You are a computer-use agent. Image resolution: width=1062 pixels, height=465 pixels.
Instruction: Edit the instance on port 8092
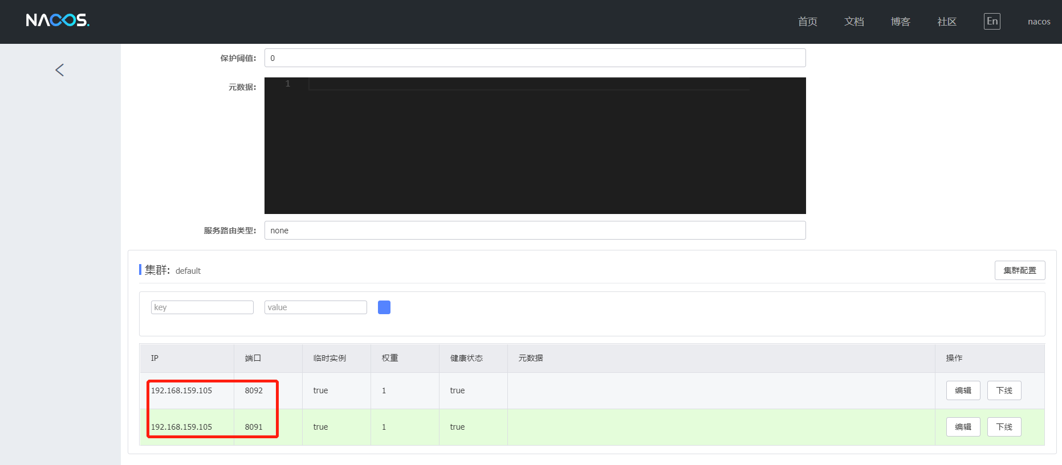coord(963,390)
